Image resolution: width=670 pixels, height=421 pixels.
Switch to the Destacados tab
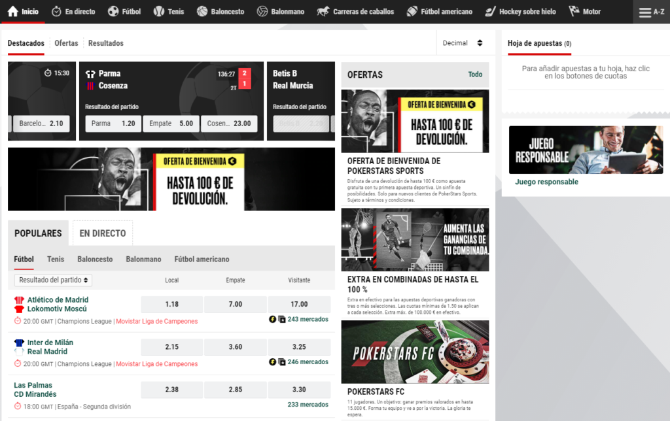[x=26, y=43]
